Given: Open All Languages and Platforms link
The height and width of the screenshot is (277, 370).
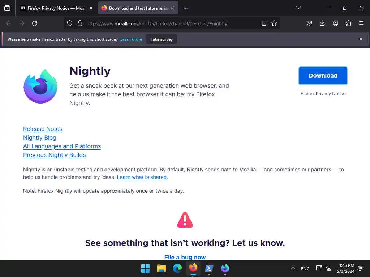Looking at the screenshot, I should coord(62,146).
